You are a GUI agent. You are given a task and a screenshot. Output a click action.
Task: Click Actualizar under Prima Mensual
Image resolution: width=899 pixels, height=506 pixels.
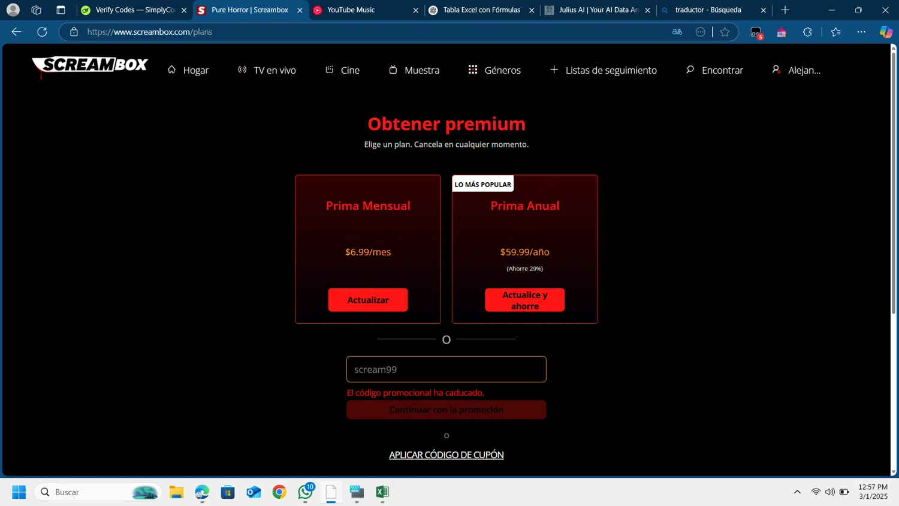coord(368,300)
